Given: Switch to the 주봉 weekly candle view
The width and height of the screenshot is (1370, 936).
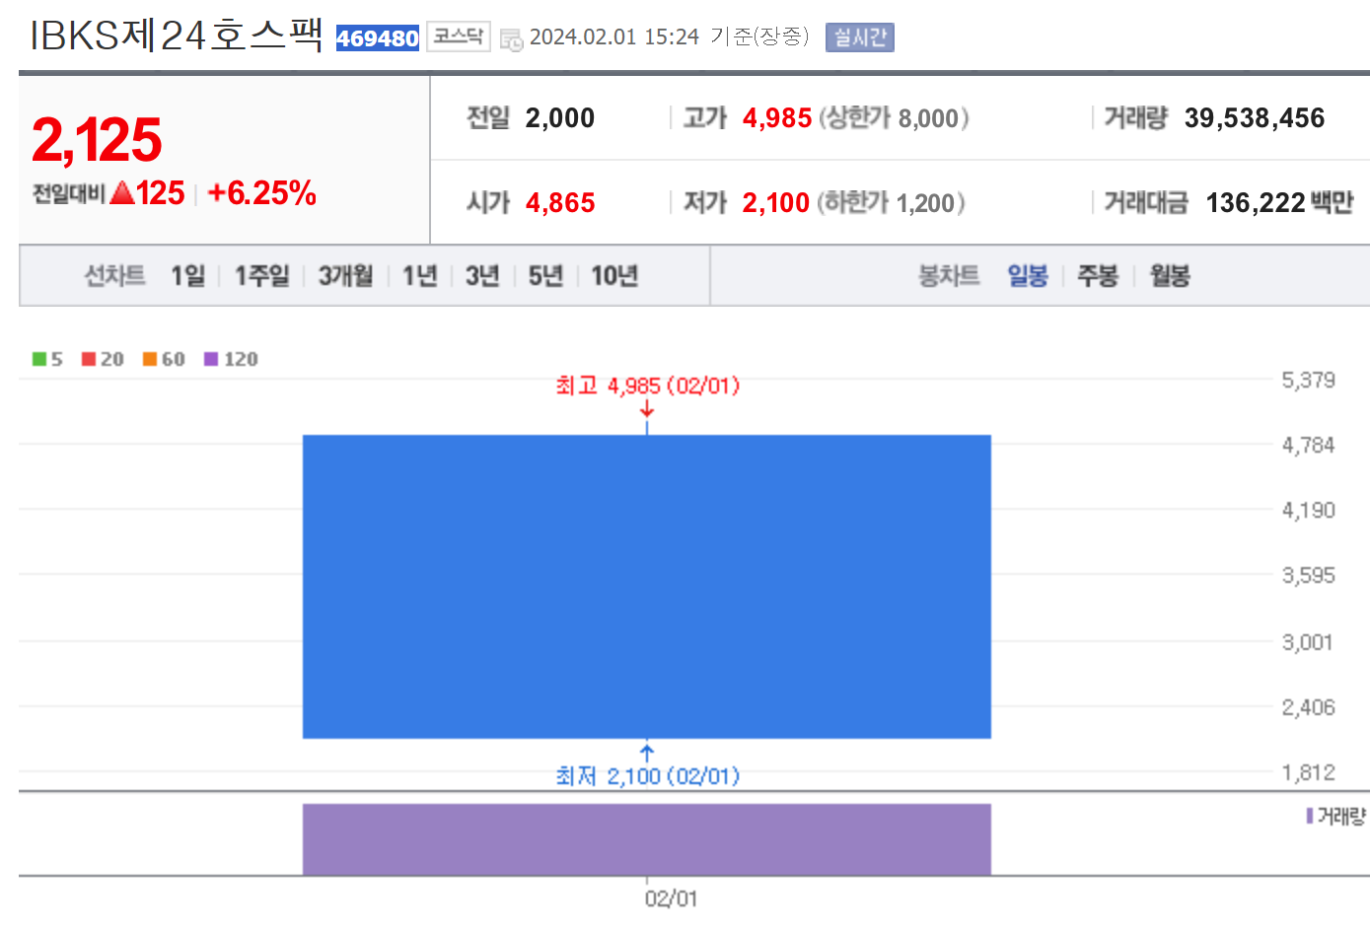Looking at the screenshot, I should (1097, 276).
